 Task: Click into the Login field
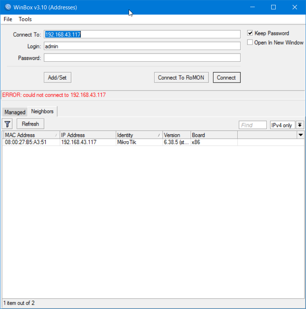click(142, 46)
